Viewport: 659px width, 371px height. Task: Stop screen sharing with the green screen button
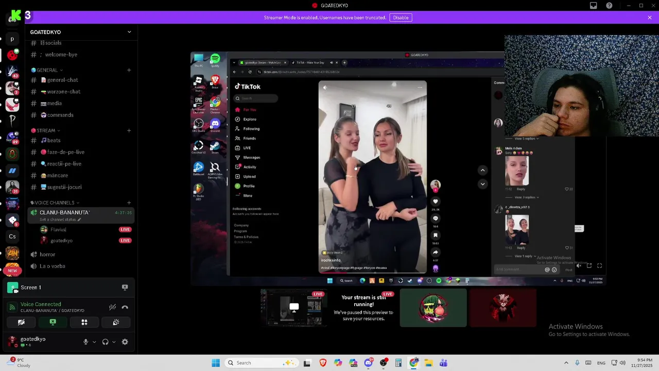click(x=53, y=322)
